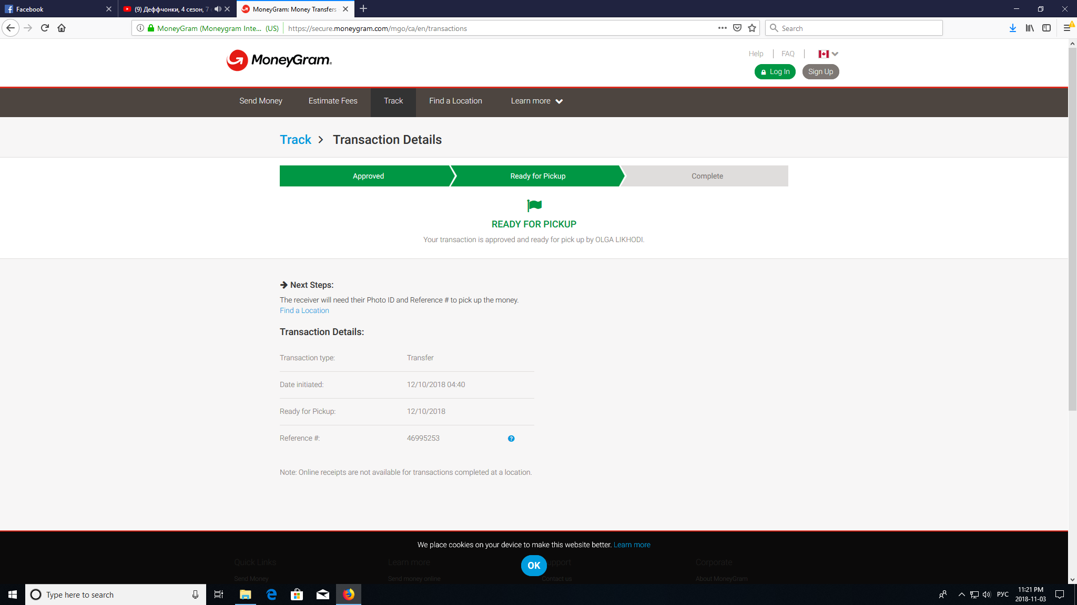Screen dimensions: 1077x605
Task: Accept cookies with the OK button
Action: pyautogui.click(x=534, y=566)
